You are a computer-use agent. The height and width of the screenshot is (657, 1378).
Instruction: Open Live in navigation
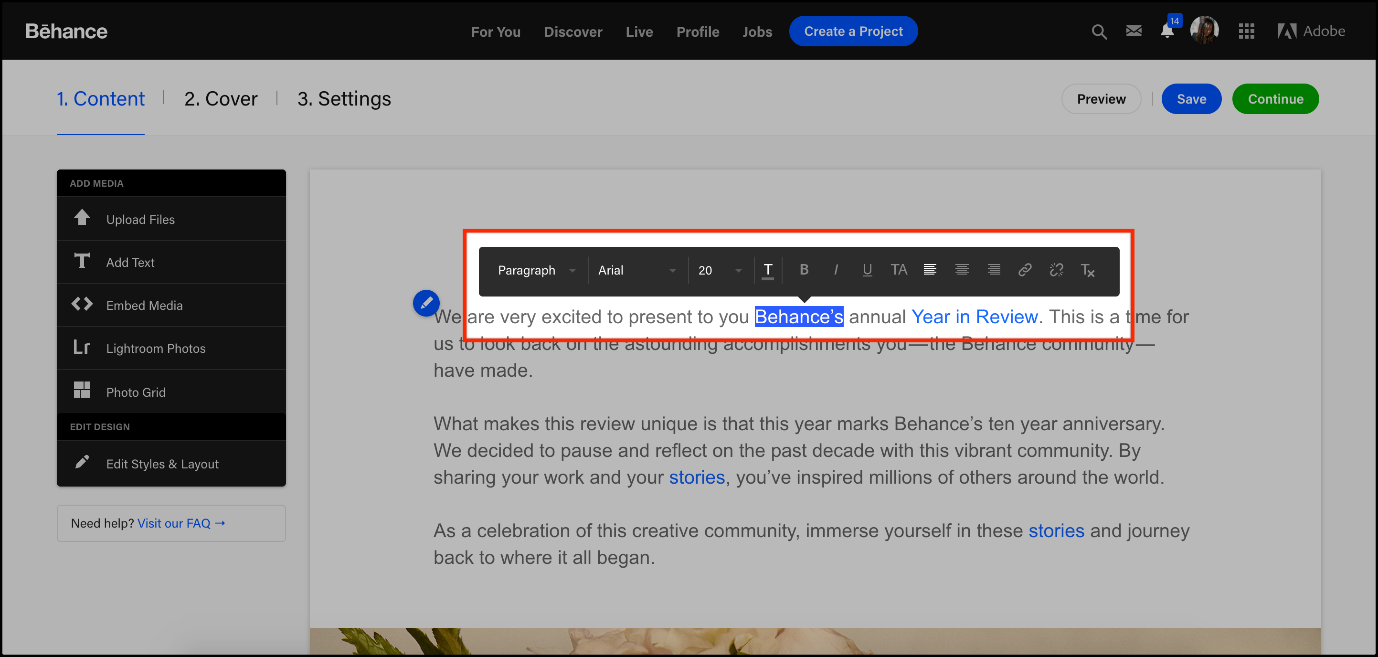[639, 32]
